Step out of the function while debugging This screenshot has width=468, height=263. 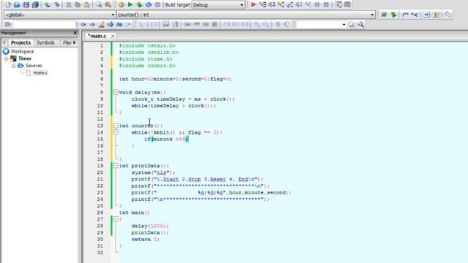coord(290,4)
